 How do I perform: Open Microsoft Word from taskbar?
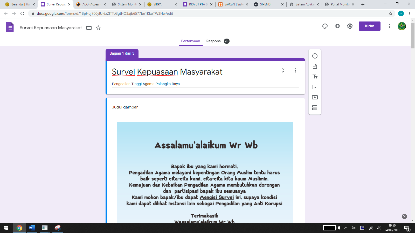point(32,228)
